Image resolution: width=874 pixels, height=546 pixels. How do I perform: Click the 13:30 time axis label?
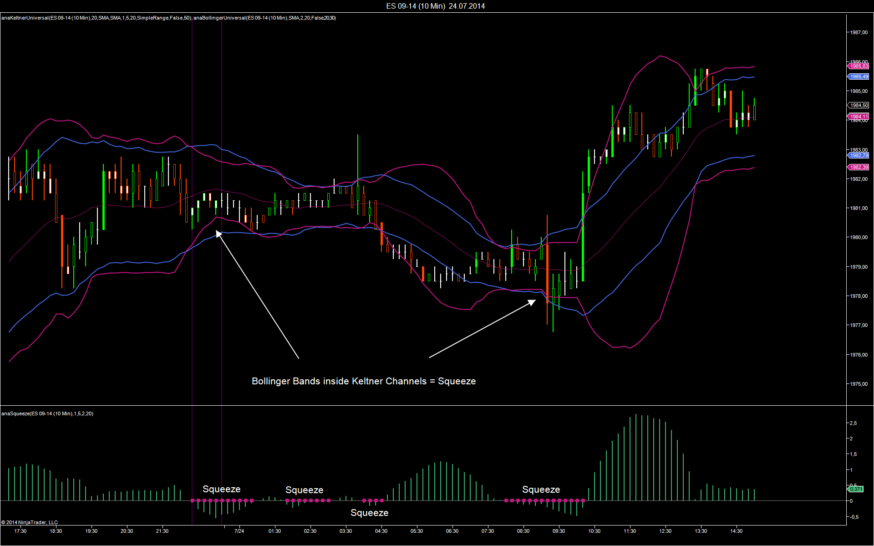pyautogui.click(x=701, y=531)
